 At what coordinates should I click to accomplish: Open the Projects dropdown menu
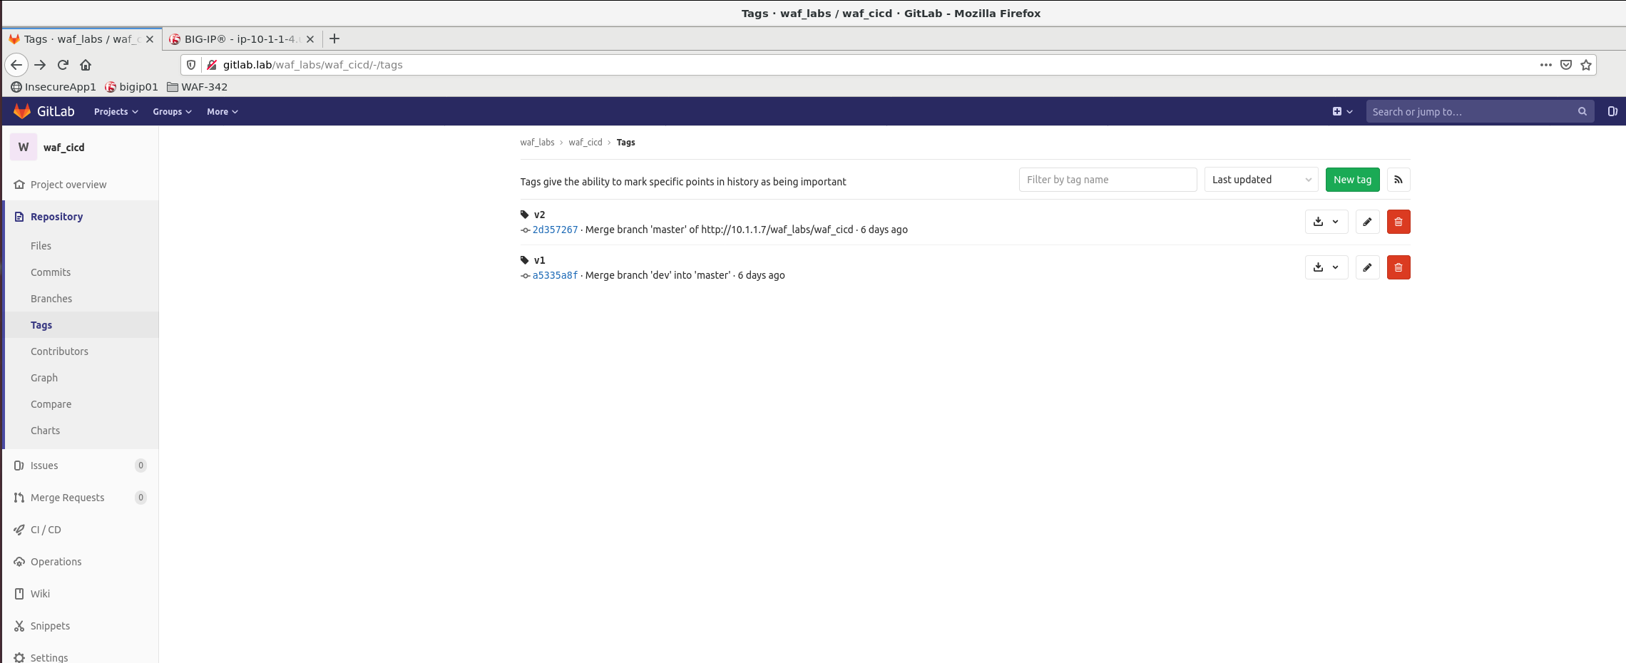pyautogui.click(x=116, y=112)
